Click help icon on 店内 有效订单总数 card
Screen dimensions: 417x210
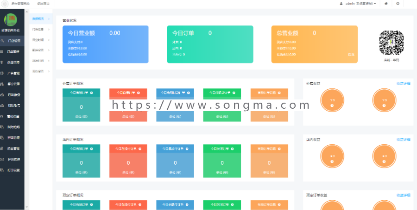[279, 149]
